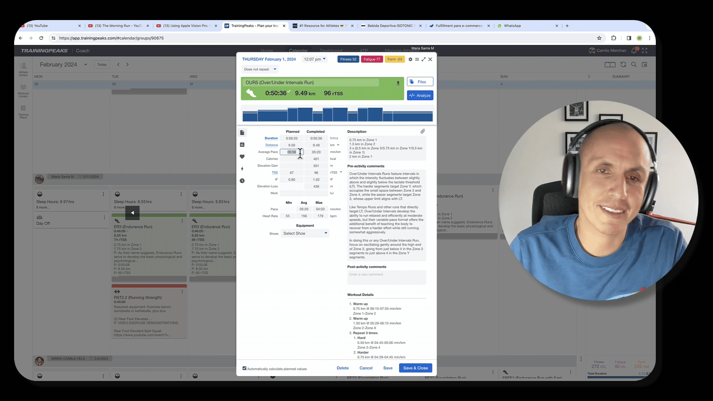The width and height of the screenshot is (713, 401).
Task: Click the workout interval bar chart
Action: click(338, 114)
